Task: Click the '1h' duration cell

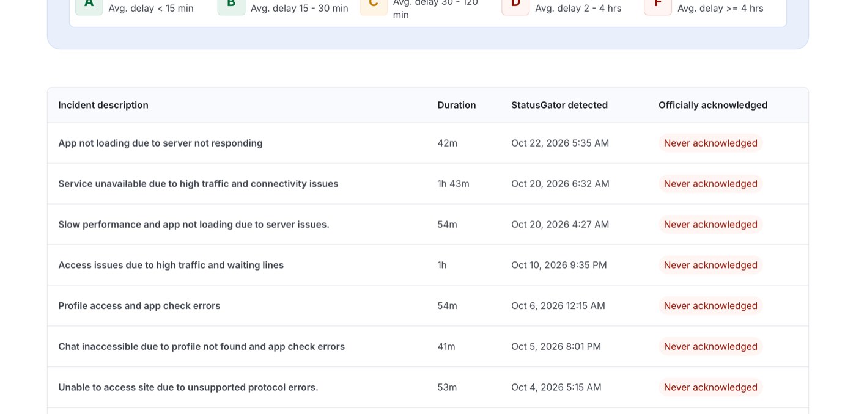Action: (x=442, y=265)
